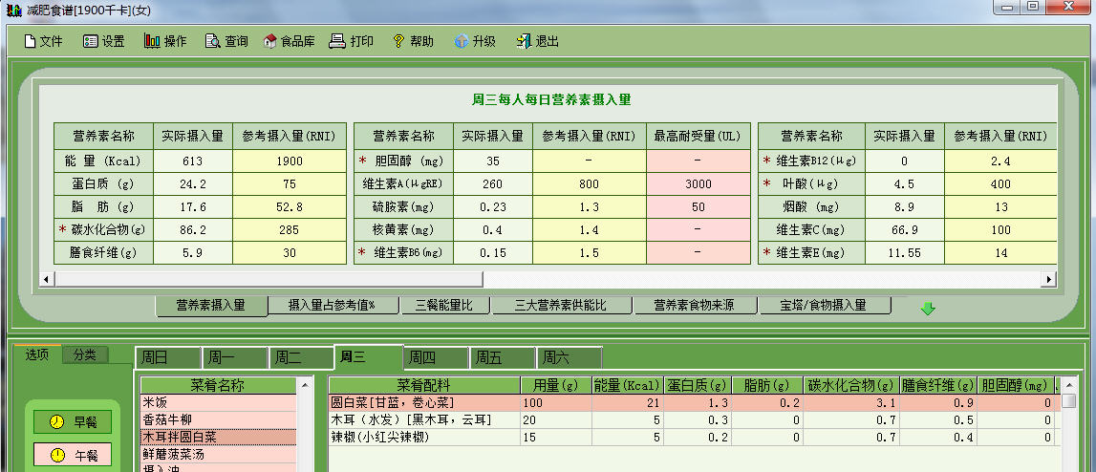Show the 营养素食物来源 view

[694, 306]
